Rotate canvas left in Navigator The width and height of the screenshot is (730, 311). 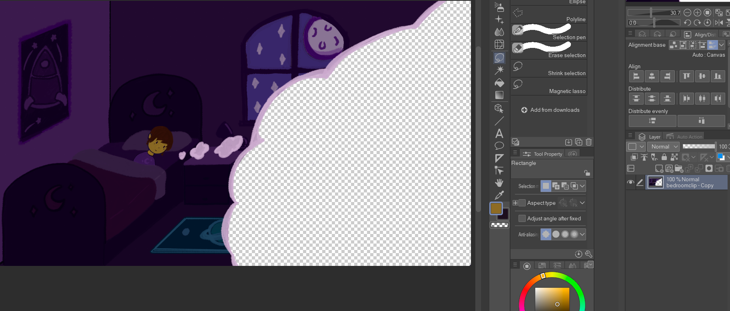[x=687, y=23]
